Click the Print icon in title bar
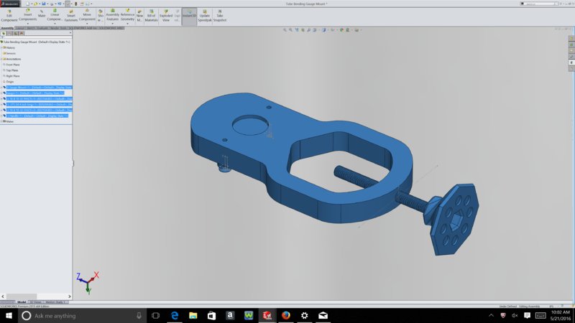Image resolution: width=575 pixels, height=323 pixels. [x=51, y=4]
